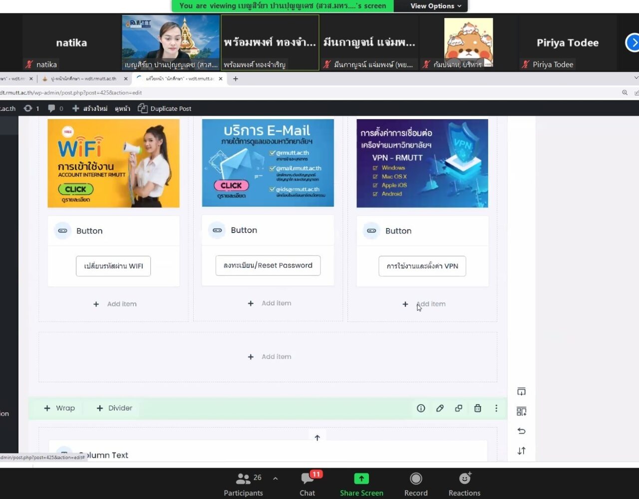Viewport: 639px width, 499px height.
Task: Open a new browser tab with plus button
Action: click(236, 79)
